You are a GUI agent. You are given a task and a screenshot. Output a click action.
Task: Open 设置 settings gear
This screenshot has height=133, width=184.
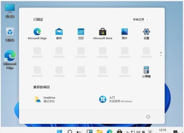146,34
